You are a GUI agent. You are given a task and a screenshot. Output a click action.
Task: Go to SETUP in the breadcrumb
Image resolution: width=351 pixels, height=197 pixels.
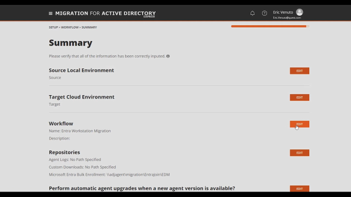pyautogui.click(x=53, y=27)
